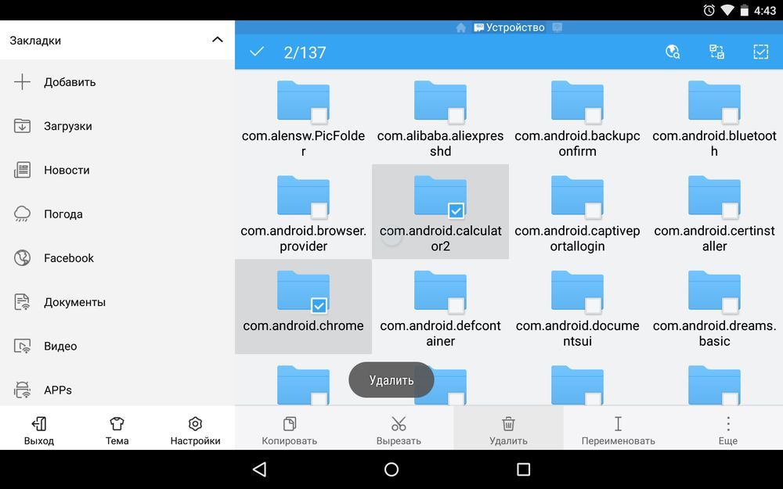
Task: Open Настройки settings gear button
Action: tap(195, 431)
